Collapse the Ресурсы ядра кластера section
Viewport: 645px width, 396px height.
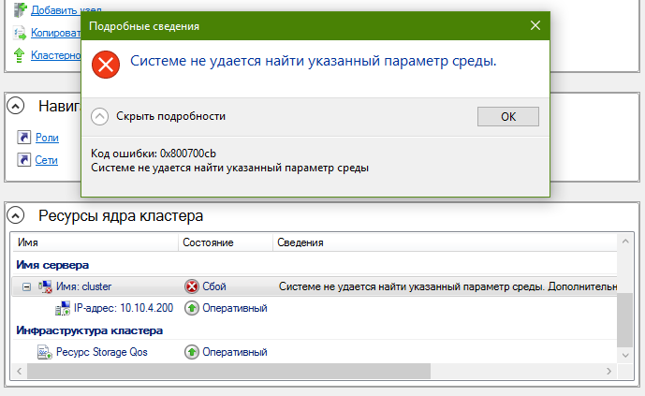click(16, 215)
